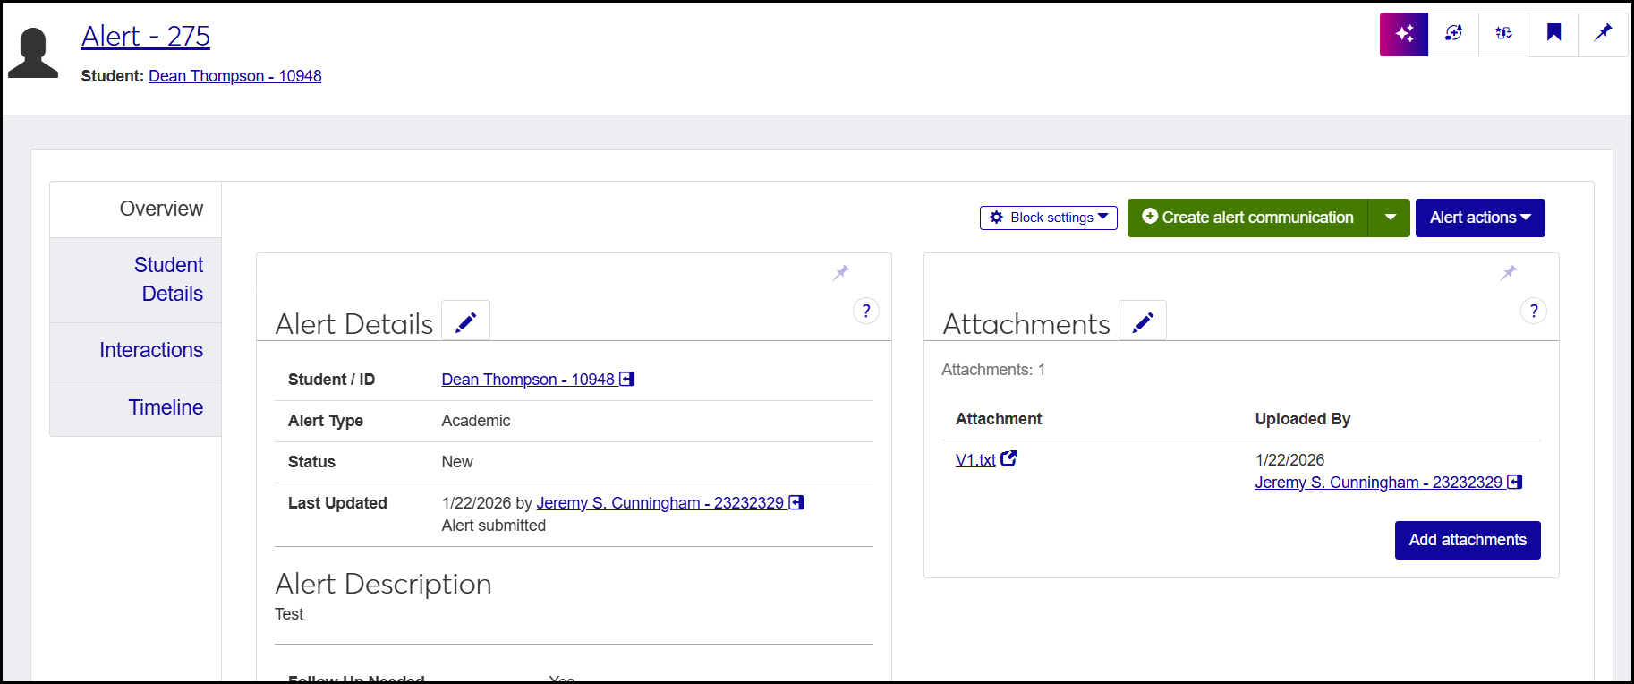Image resolution: width=1634 pixels, height=684 pixels.
Task: Open the Block settings dropdown
Action: coord(1049,218)
